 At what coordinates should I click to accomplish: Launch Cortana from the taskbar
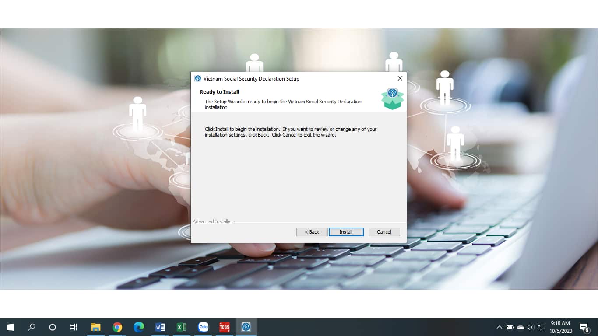53,327
